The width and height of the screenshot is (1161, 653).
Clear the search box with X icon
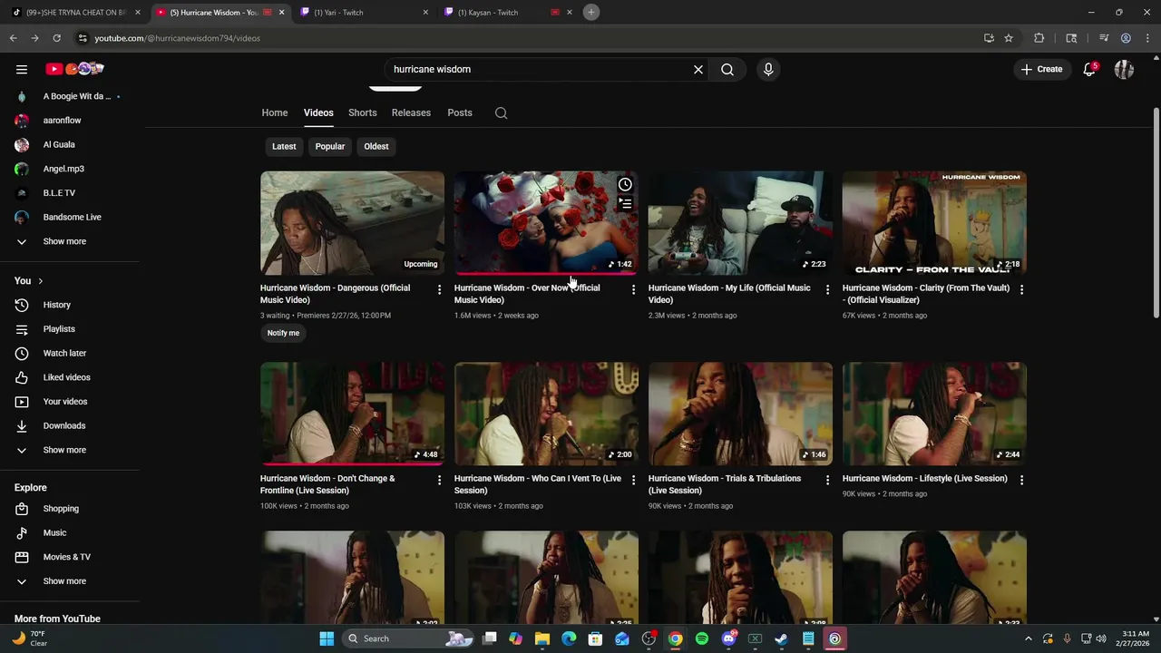[698, 69]
